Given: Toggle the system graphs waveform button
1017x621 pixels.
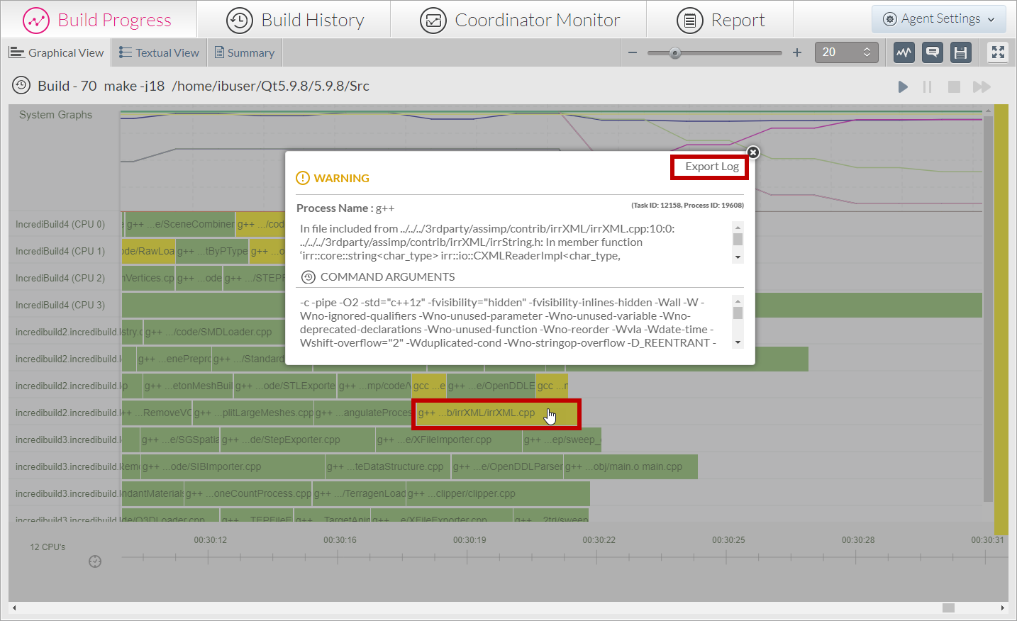Looking at the screenshot, I should [904, 52].
